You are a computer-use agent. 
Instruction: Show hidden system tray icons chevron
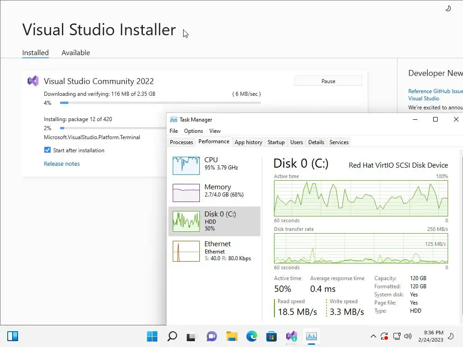[373, 336]
